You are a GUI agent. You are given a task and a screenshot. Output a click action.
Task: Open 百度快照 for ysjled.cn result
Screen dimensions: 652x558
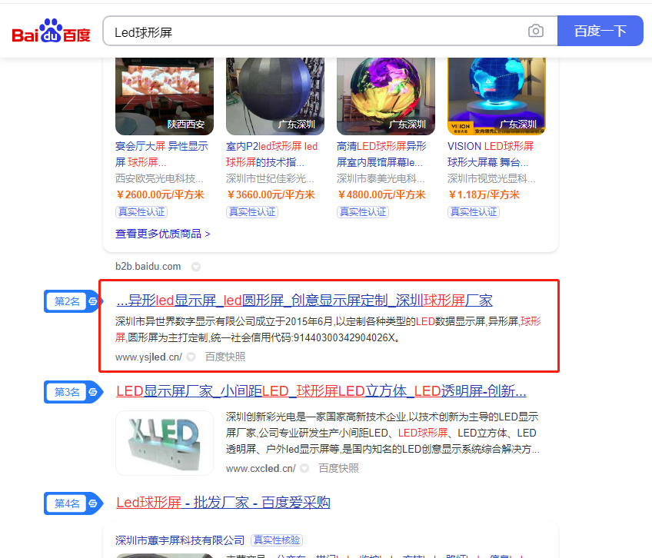click(225, 357)
